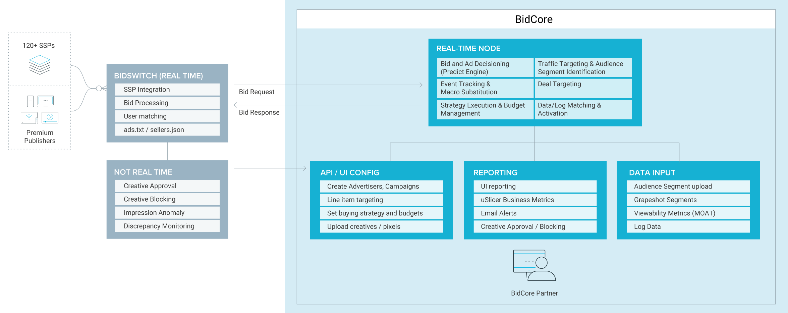Select the User matching row
Viewport: 788px width, 313px height.
coord(167,116)
